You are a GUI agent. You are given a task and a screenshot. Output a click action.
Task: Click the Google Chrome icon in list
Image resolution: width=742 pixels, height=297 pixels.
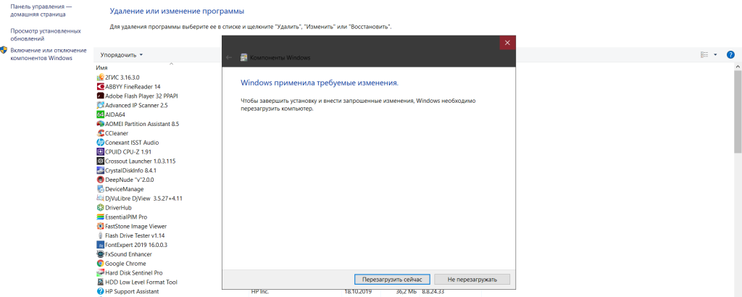100,264
